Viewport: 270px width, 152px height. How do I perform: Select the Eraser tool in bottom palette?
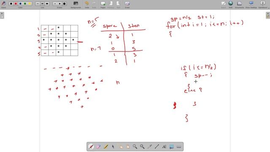point(98,147)
